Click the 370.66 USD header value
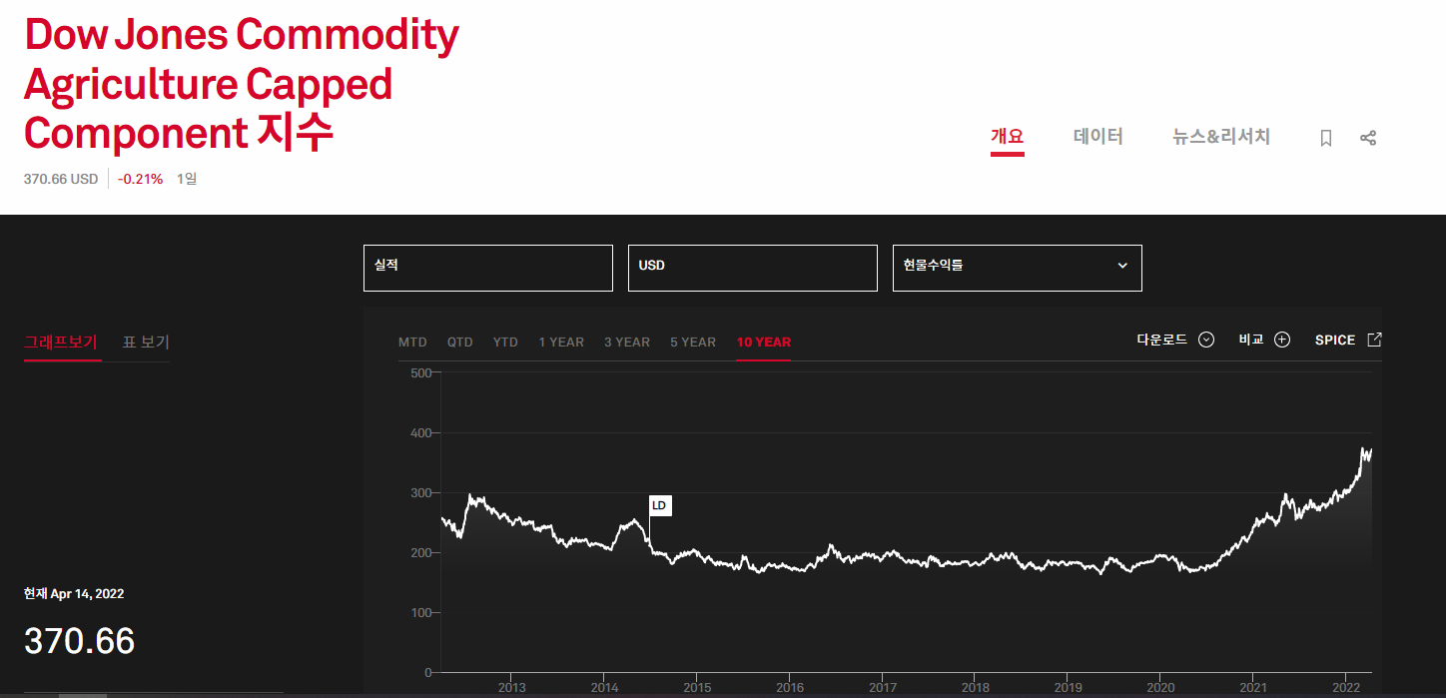This screenshot has height=698, width=1446. [x=61, y=179]
